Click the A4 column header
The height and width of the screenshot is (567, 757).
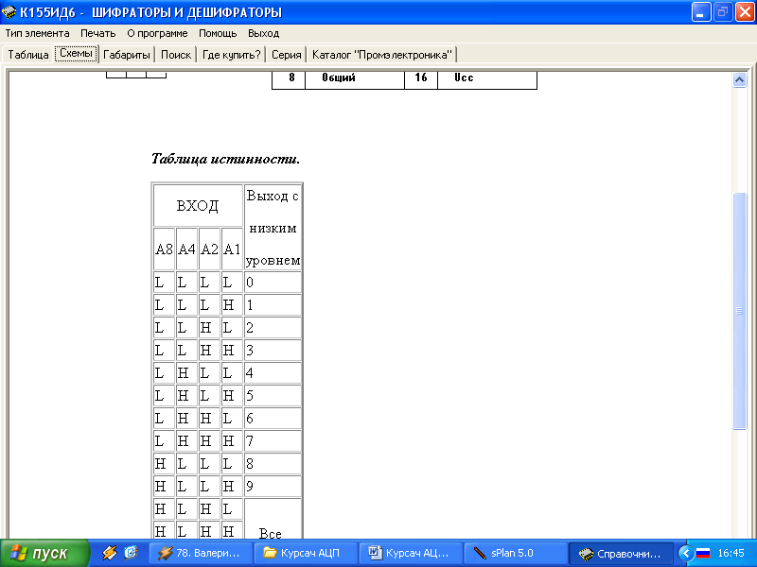click(x=186, y=249)
